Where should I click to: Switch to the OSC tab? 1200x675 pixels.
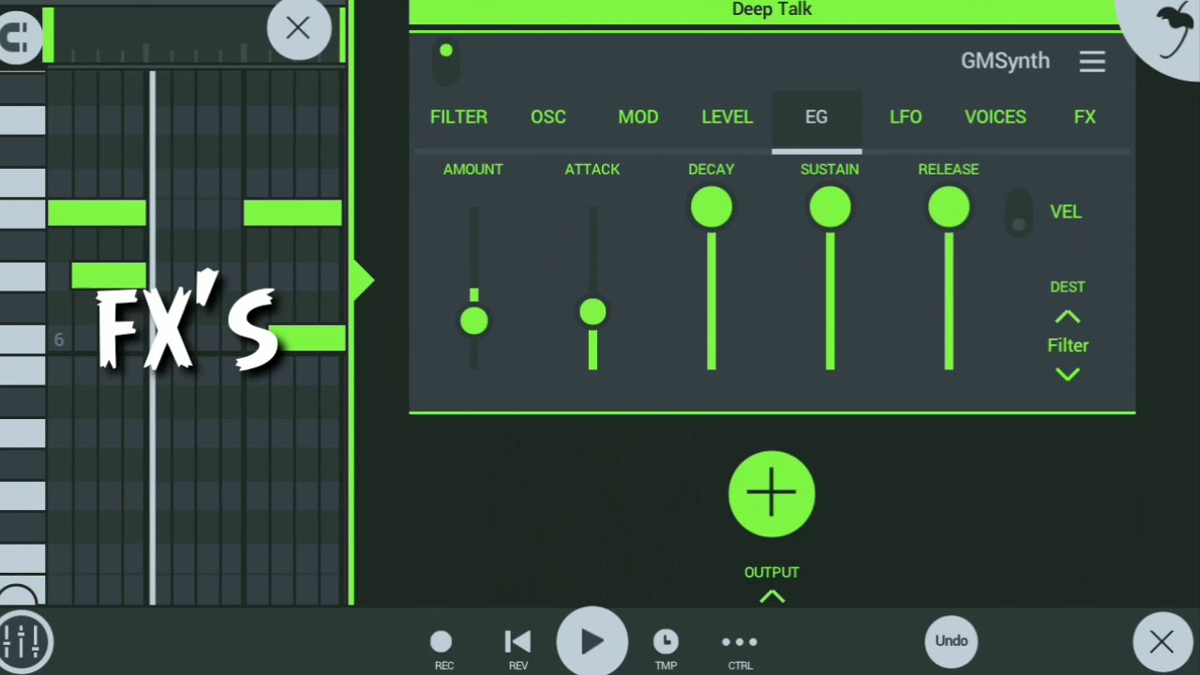(548, 117)
